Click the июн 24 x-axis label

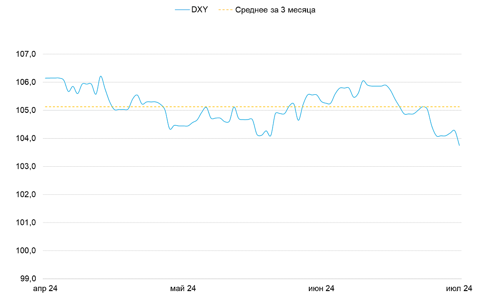point(321,289)
